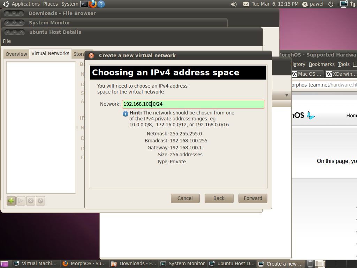Screen dimensions: 357x268
Task: Open the mail envelope indicator
Action: click(x=246, y=4)
